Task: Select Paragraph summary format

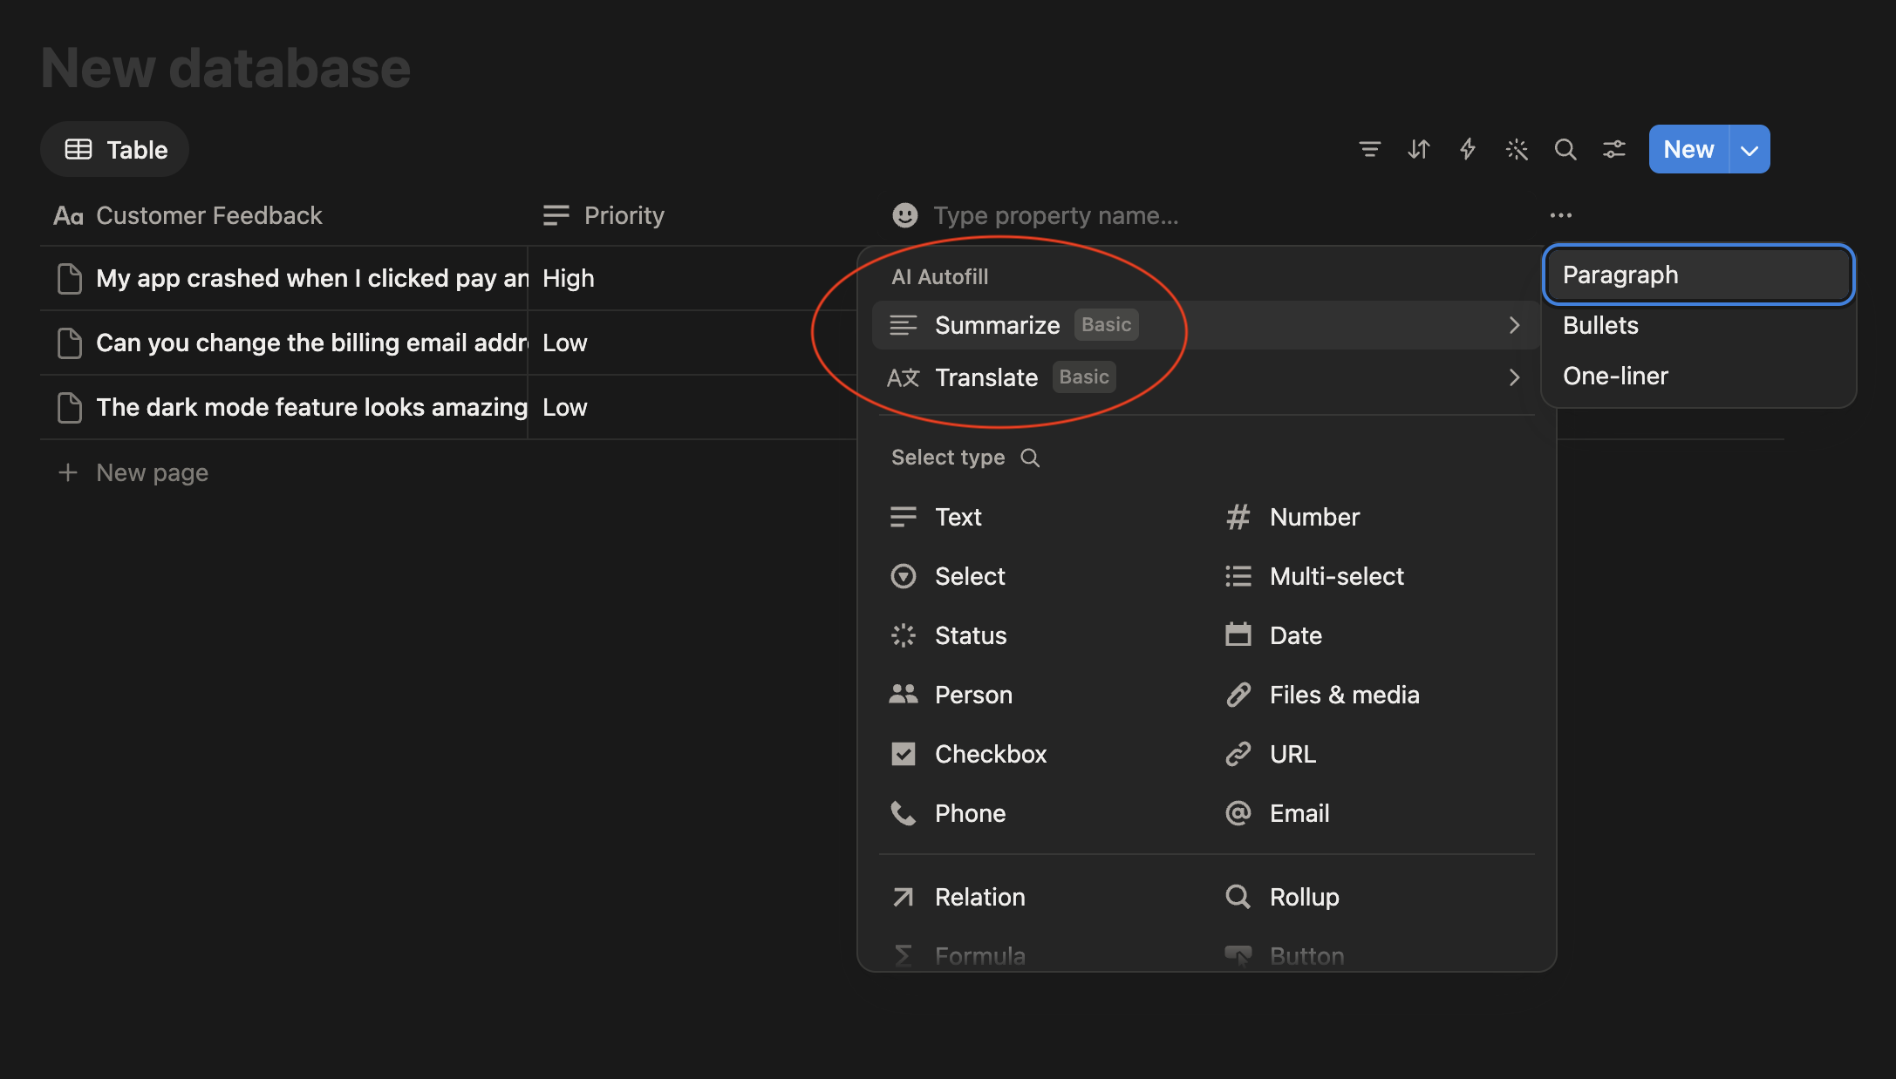Action: 1698,275
